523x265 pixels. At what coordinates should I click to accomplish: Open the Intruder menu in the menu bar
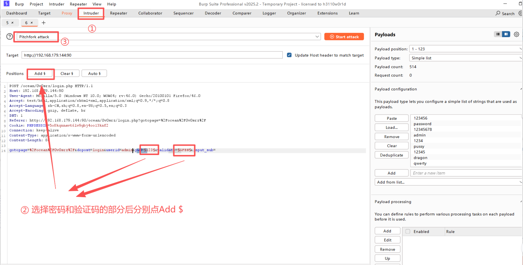[57, 4]
